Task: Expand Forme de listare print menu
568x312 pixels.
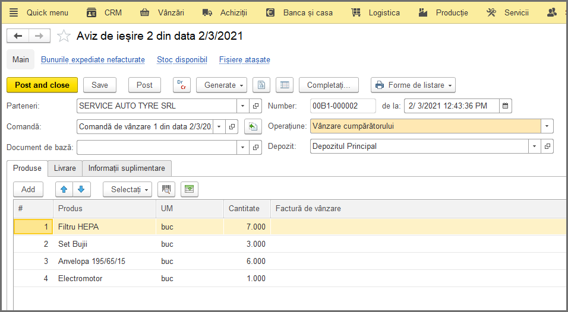Action: tap(413, 85)
